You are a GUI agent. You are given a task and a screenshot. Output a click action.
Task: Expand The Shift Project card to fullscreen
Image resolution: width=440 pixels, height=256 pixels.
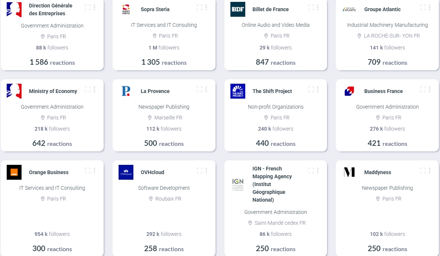(311, 89)
